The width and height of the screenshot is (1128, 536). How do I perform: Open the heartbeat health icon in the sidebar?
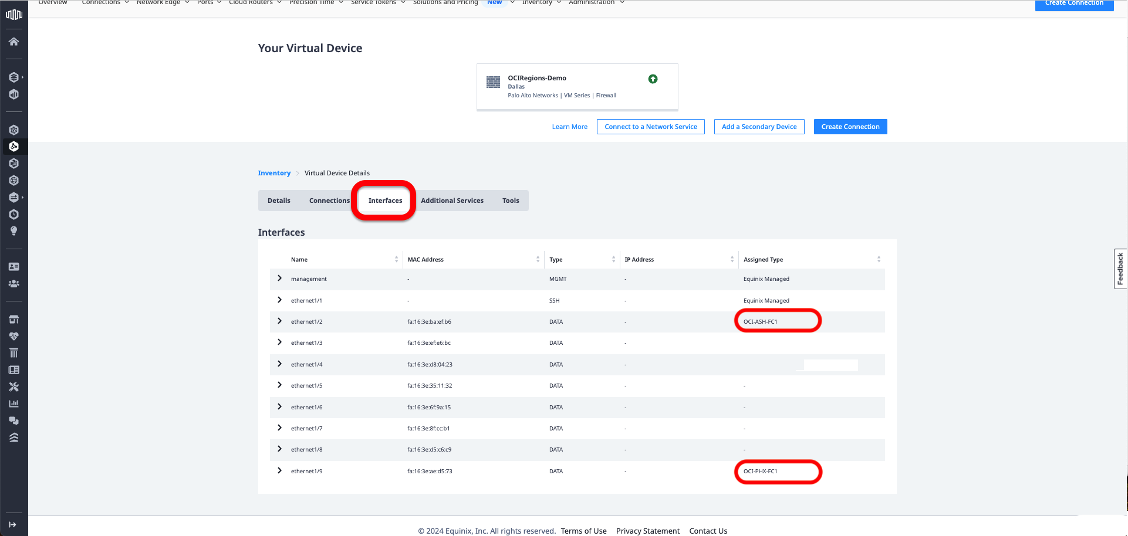tap(13, 336)
